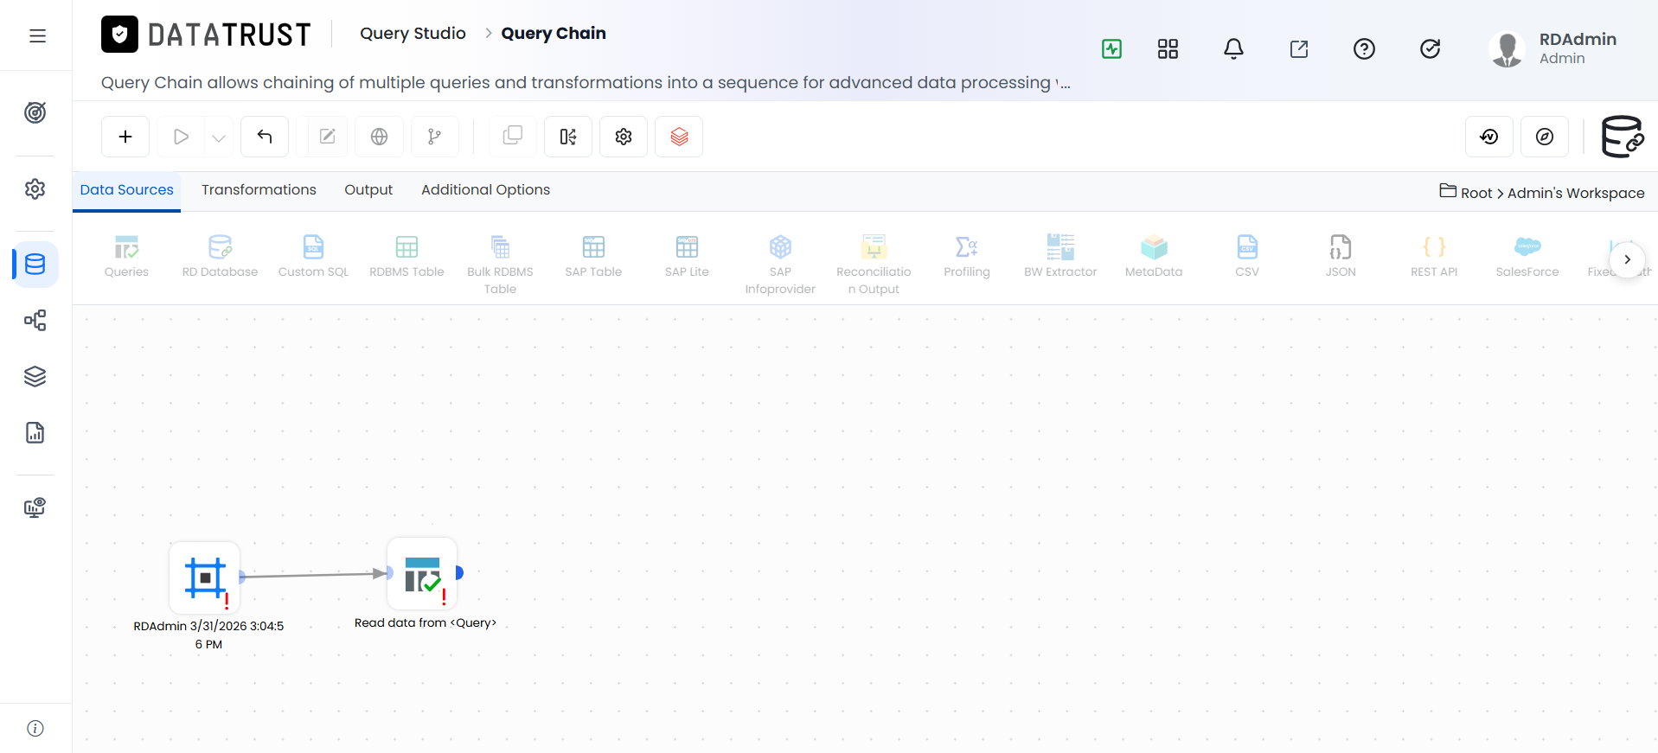
Task: Select the Queries data source
Action: point(126,257)
